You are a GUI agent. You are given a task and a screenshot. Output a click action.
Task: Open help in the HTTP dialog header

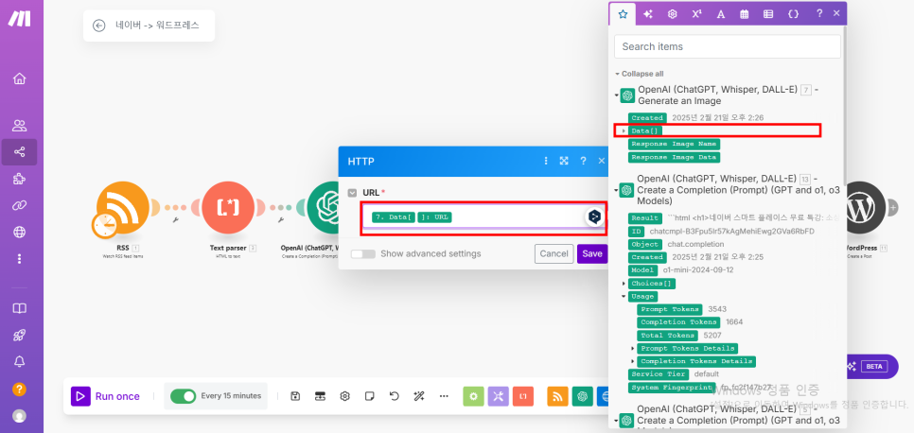tap(583, 161)
